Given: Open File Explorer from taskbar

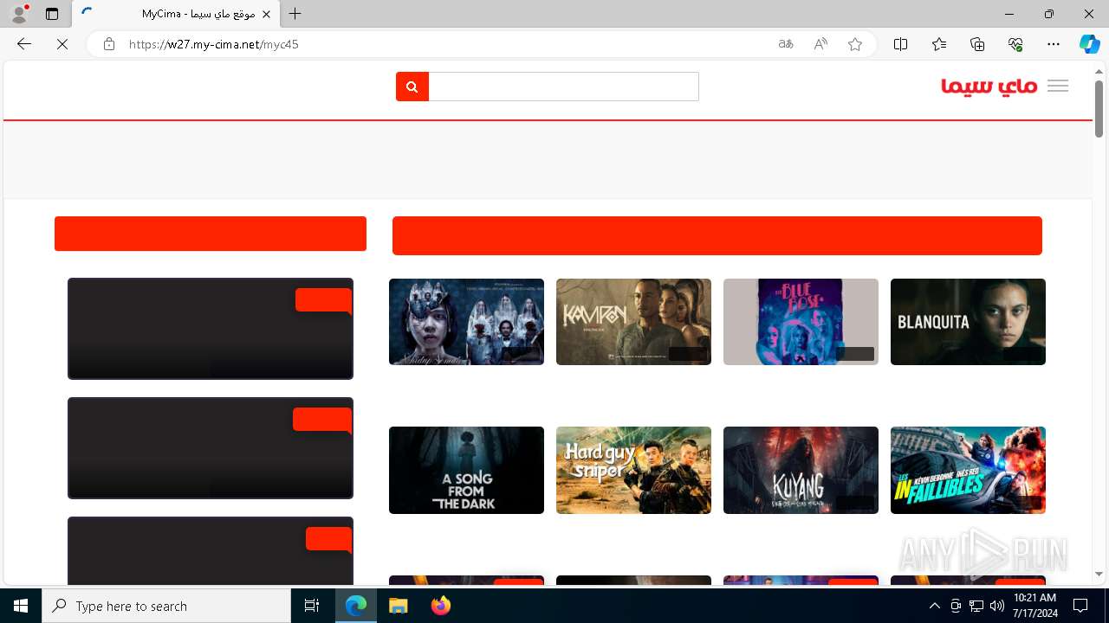Looking at the screenshot, I should pyautogui.click(x=398, y=606).
